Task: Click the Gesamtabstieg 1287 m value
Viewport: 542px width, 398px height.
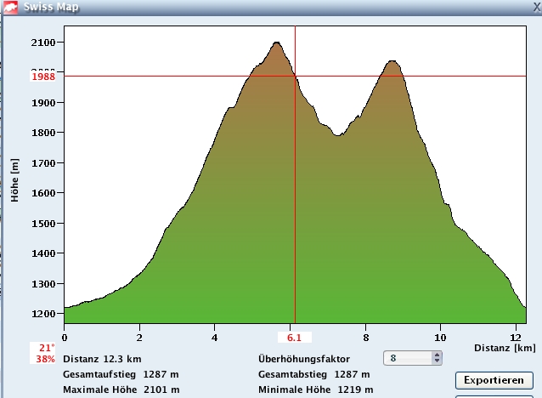Action: pos(353,374)
